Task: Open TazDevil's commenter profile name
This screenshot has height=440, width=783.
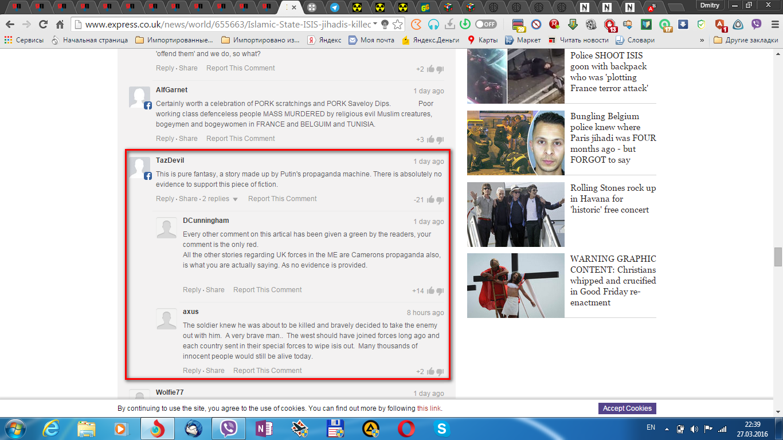Action: coord(170,160)
